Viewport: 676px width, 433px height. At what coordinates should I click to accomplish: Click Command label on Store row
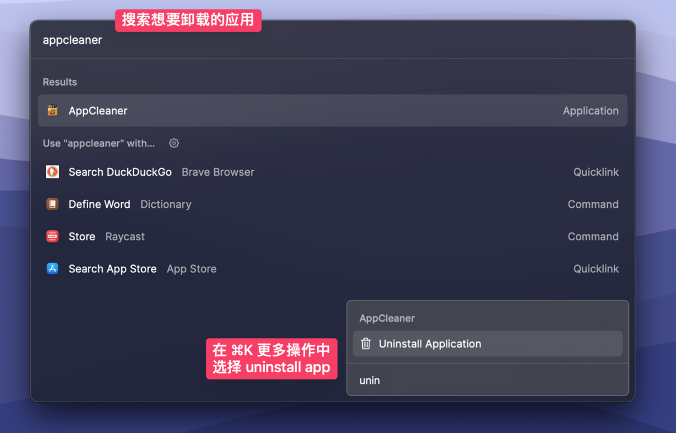click(593, 237)
